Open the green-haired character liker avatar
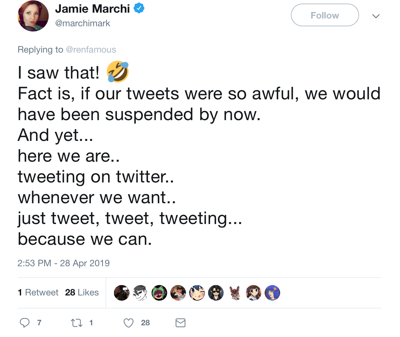The height and width of the screenshot is (337, 400). coord(159,293)
